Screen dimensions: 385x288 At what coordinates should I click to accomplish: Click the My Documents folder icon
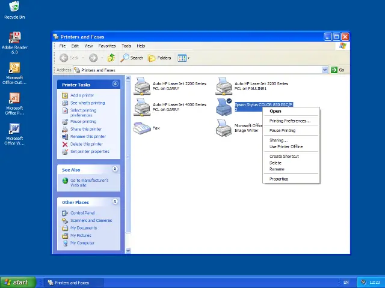(65, 228)
